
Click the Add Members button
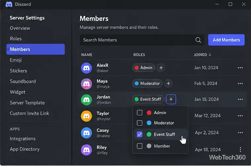click(226, 40)
